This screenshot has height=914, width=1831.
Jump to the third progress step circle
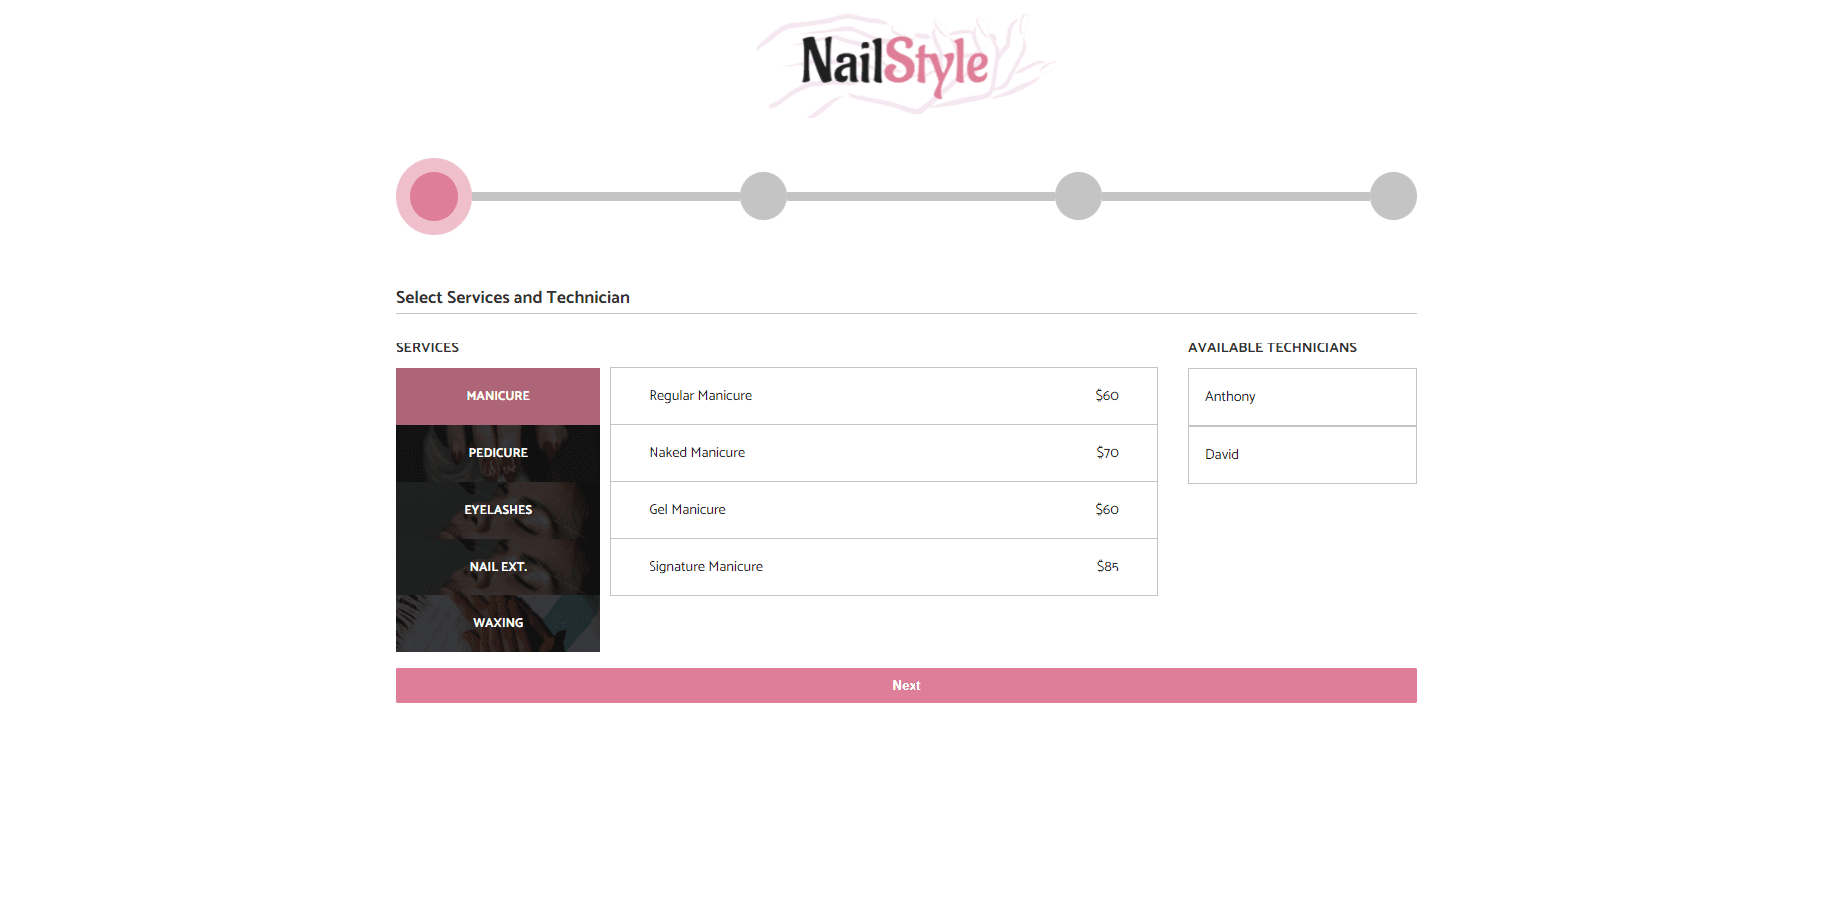click(x=1078, y=196)
